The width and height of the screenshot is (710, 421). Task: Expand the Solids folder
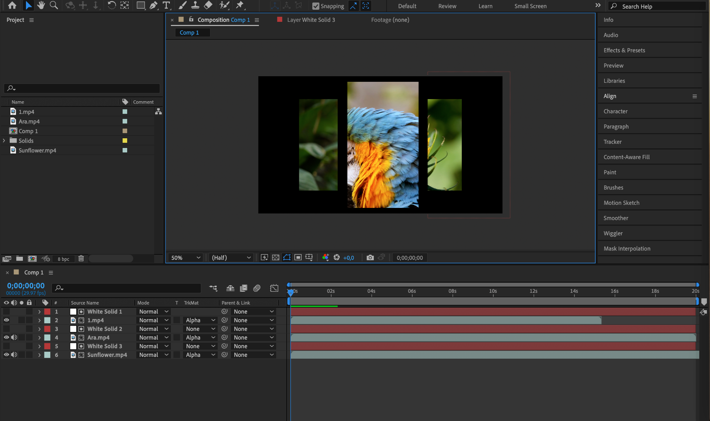point(4,141)
